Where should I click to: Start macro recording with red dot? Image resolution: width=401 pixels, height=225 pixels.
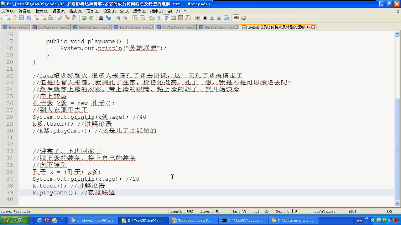(x=198, y=18)
